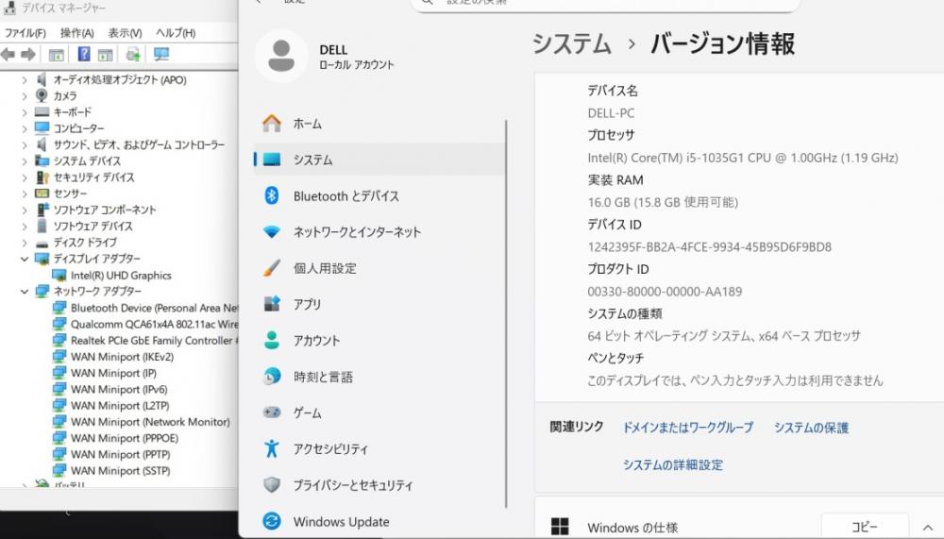Click the Settings search field
Viewport: 944px width, 539px height.
point(605,3)
